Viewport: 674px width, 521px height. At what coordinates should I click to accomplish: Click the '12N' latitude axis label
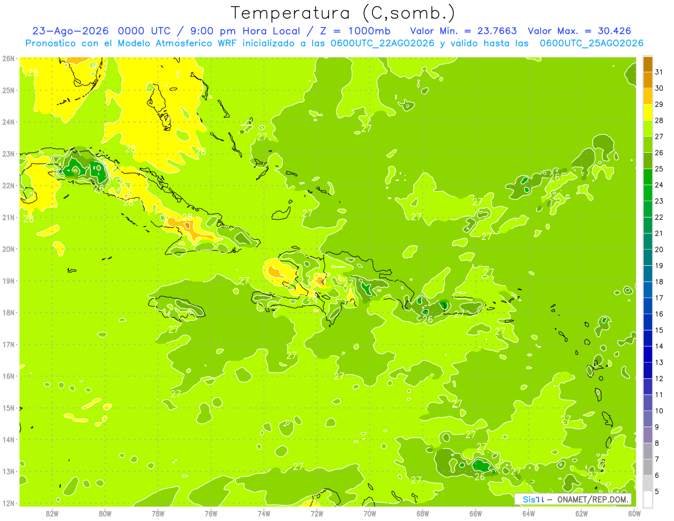[x=8, y=502]
